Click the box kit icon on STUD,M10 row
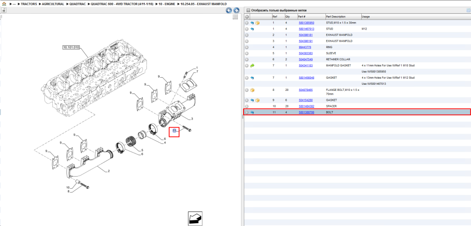This screenshot has height=226, width=471. tap(258, 23)
